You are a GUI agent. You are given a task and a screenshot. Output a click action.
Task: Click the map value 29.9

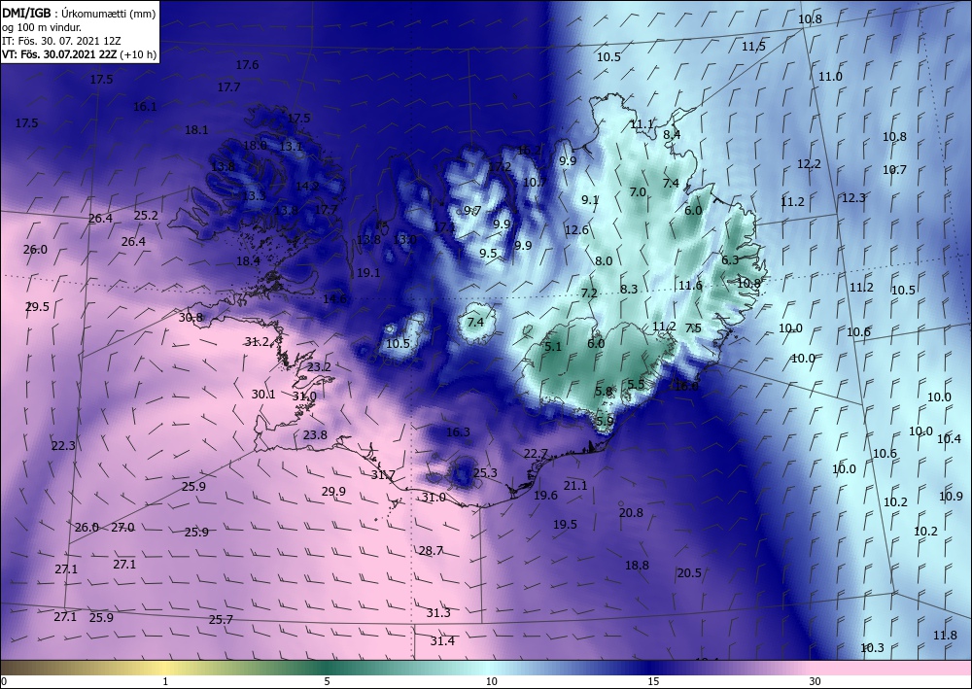tap(333, 492)
